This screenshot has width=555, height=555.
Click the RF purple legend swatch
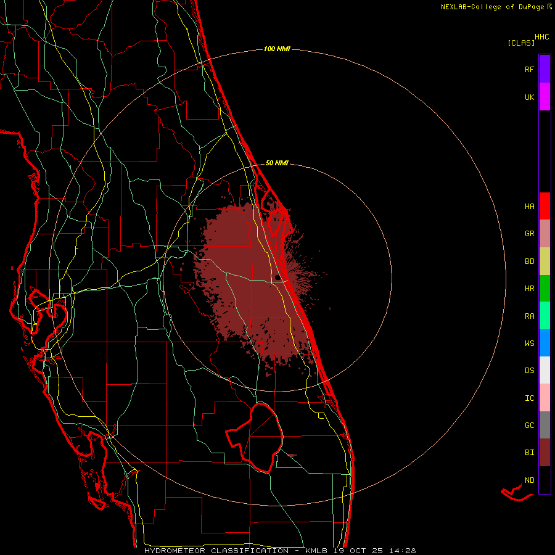(x=545, y=68)
